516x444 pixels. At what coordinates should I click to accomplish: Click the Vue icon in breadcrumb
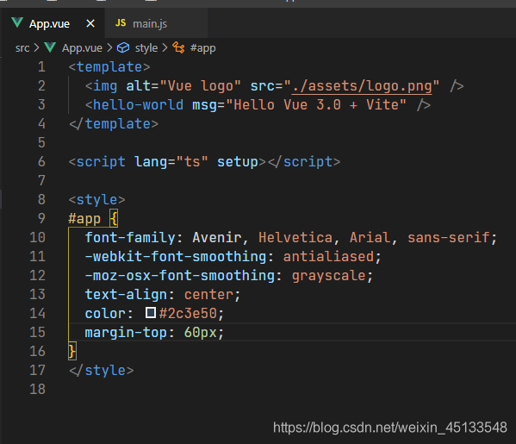(x=50, y=47)
